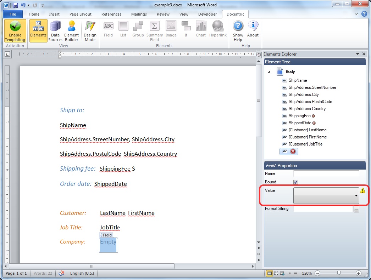Image resolution: width=371 pixels, height=280 pixels.
Task: Open the Page Layout tab
Action: coord(81,14)
